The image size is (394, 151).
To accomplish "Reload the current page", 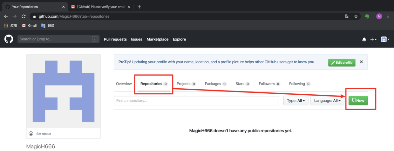I will coord(24,16).
